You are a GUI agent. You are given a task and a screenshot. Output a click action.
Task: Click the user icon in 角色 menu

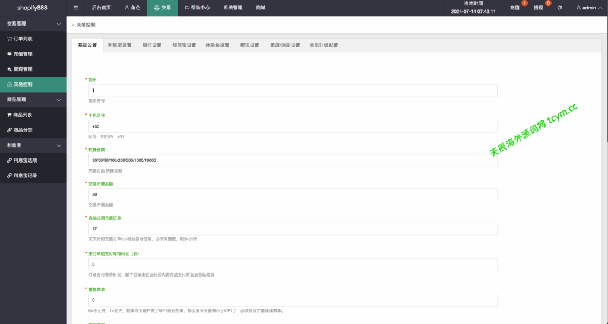[126, 8]
